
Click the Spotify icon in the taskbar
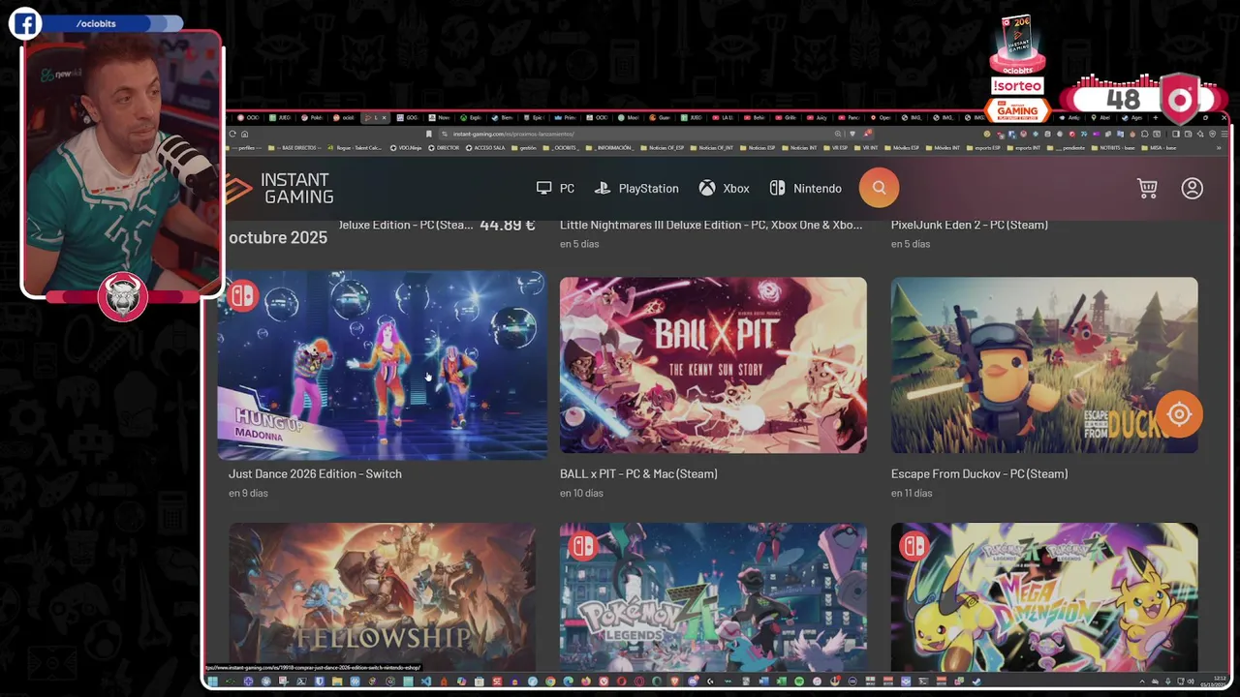[798, 682]
